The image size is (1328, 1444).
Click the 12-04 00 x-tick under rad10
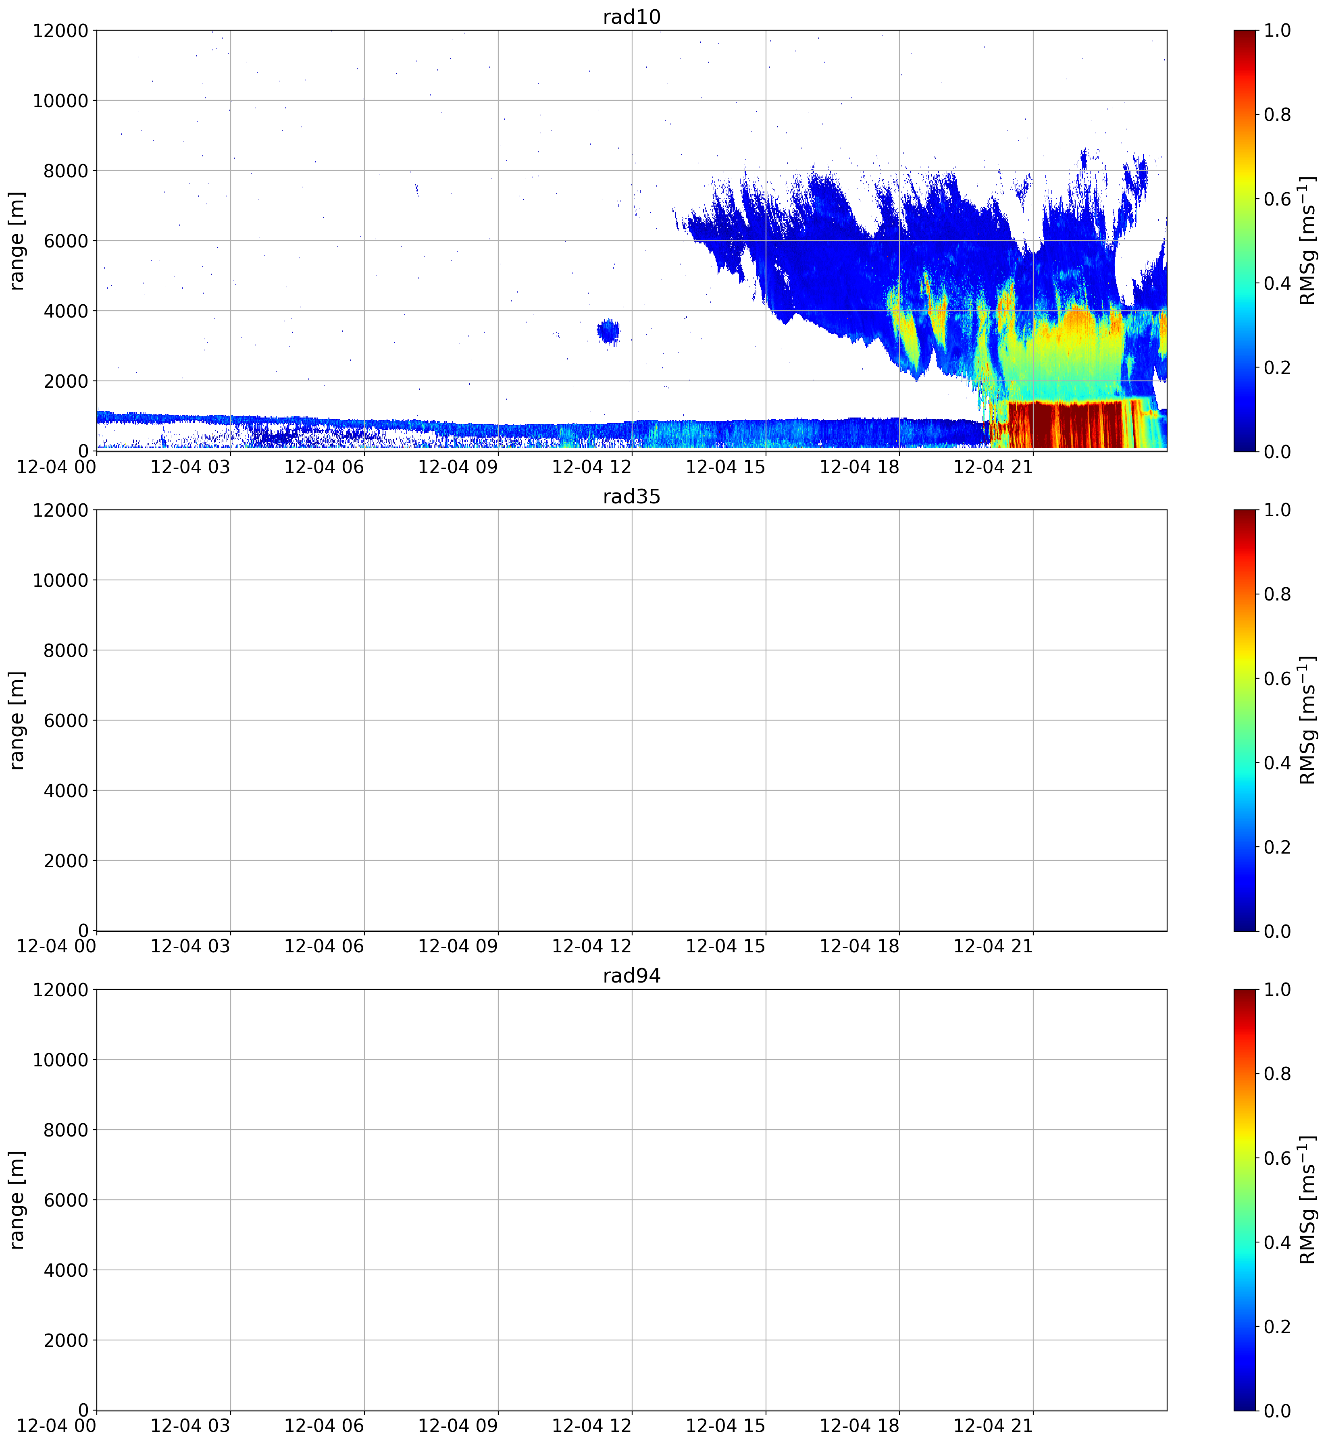[56, 466]
